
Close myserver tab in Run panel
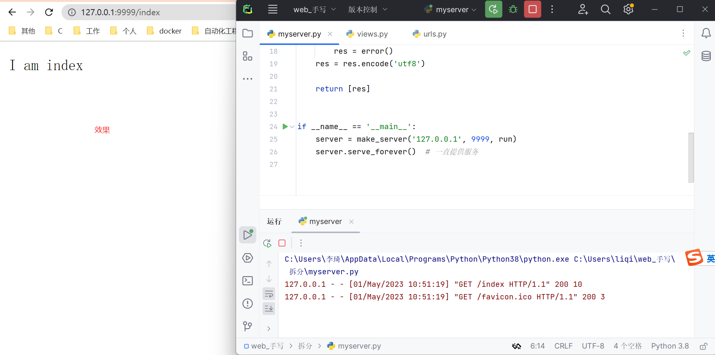click(x=351, y=222)
